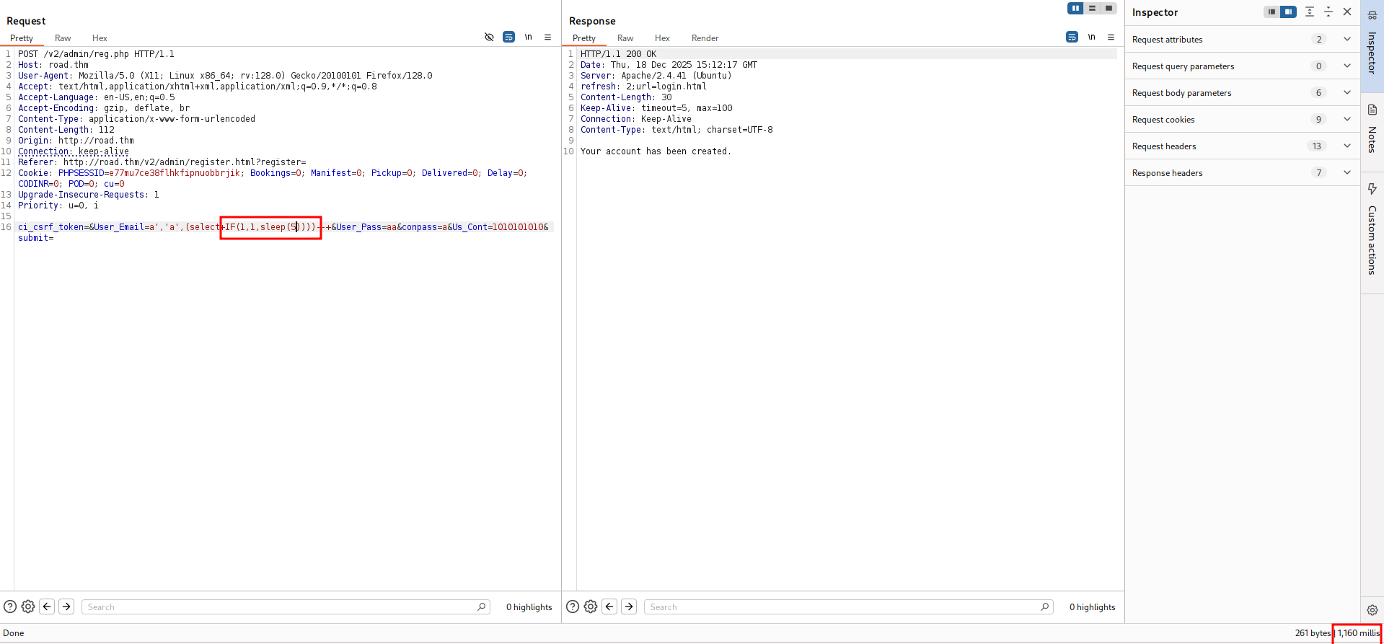Go to previous match arrow in Request search
Viewport: 1384px width, 644px height.
point(47,607)
